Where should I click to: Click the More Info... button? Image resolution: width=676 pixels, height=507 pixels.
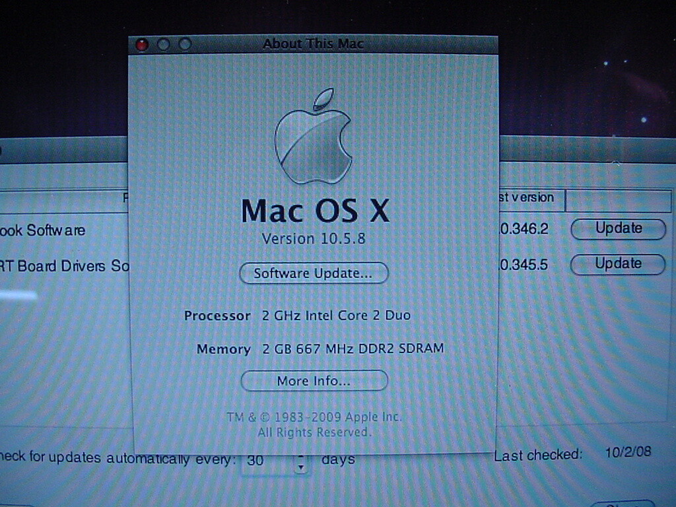pyautogui.click(x=314, y=381)
